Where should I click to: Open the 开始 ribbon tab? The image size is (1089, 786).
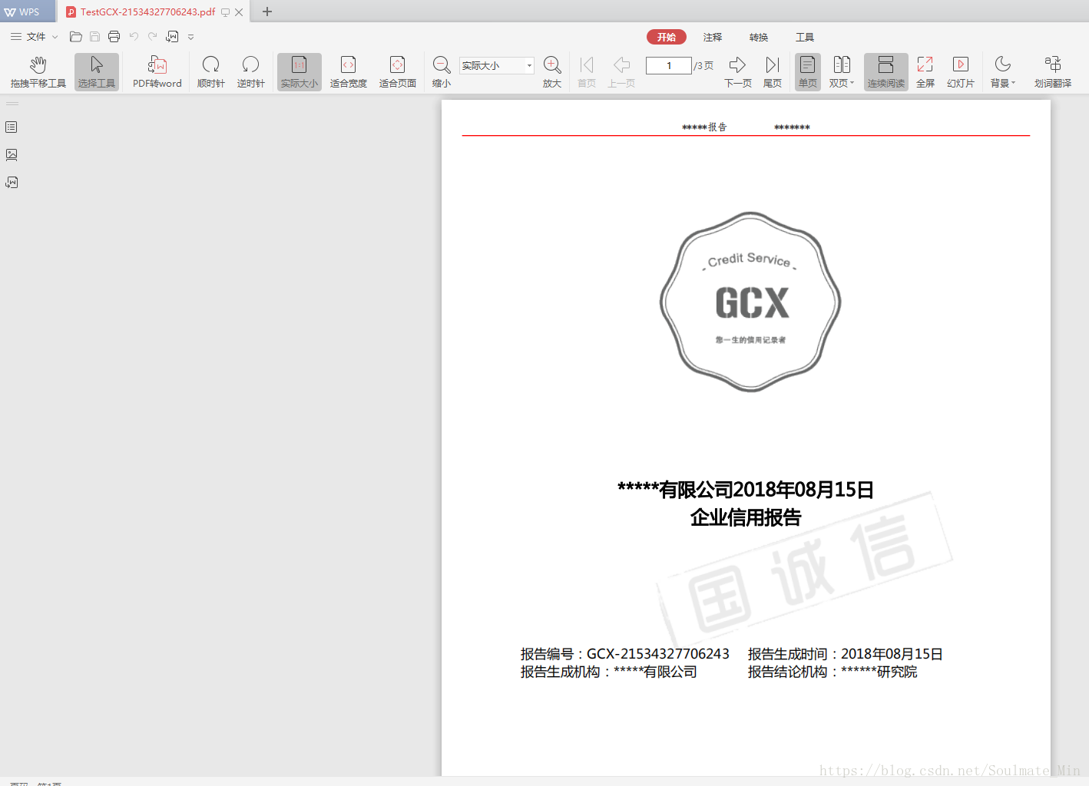click(x=666, y=37)
